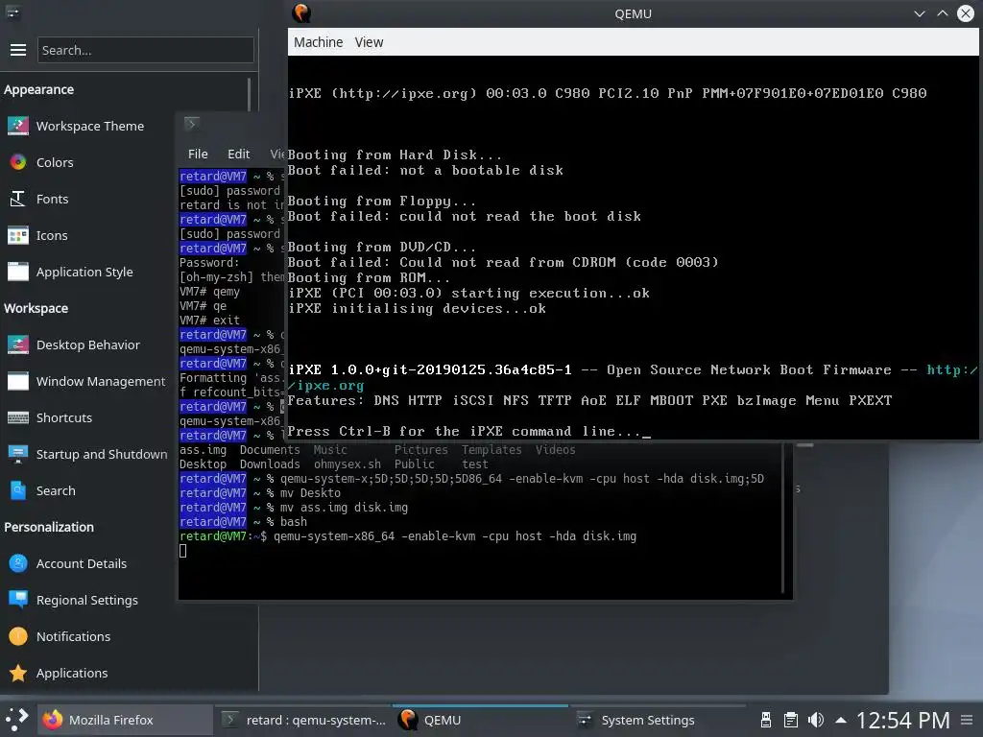Image resolution: width=983 pixels, height=737 pixels.
Task: Click the System Settings sidebar scrollbar
Action: [x=250, y=94]
